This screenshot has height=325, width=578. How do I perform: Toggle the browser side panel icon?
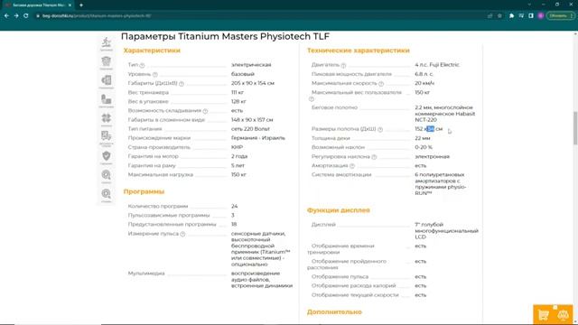531,16
